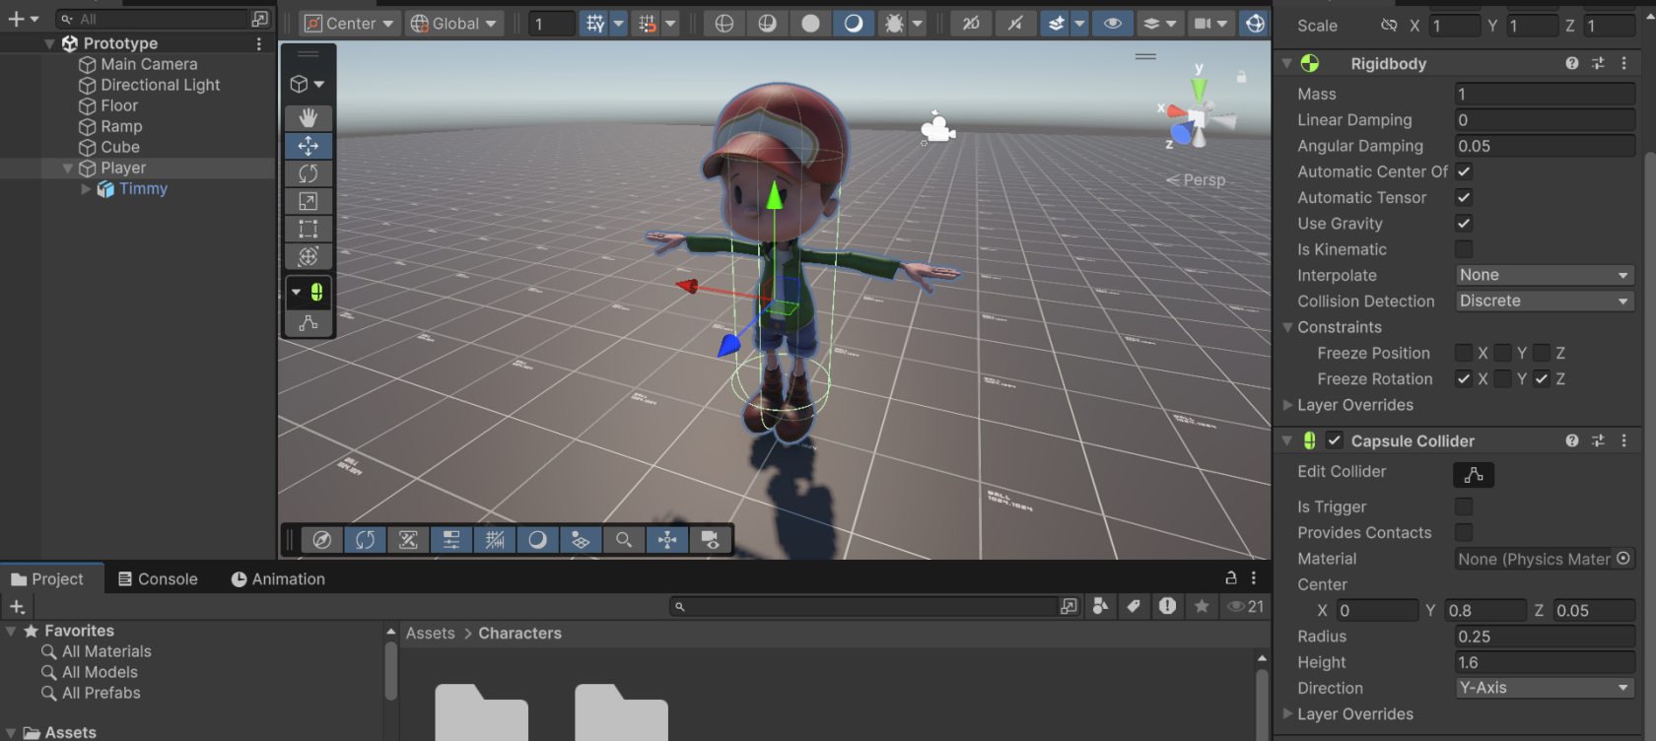Select the Rect tool
This screenshot has width=1656, height=741.
(x=309, y=229)
